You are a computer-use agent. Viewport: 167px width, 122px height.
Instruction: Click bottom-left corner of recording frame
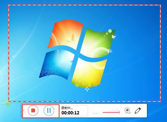click(9, 101)
